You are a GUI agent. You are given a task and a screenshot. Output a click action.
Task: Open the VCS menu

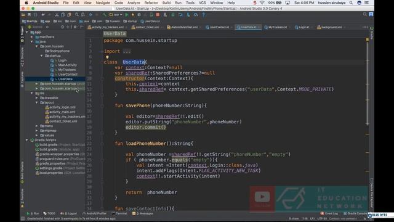pyautogui.click(x=203, y=2)
